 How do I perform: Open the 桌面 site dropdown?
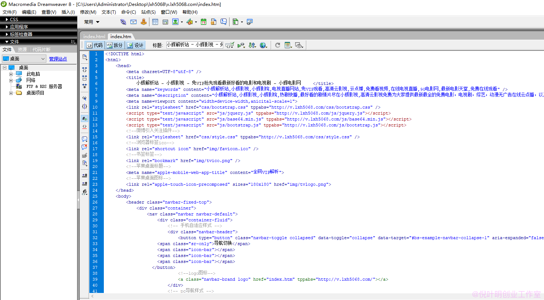(x=24, y=59)
